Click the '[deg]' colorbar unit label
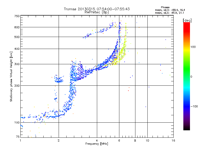 187,20
